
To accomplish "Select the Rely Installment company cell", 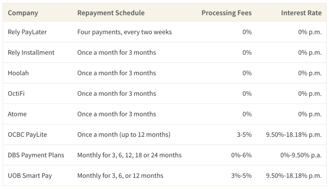I will coord(31,52).
